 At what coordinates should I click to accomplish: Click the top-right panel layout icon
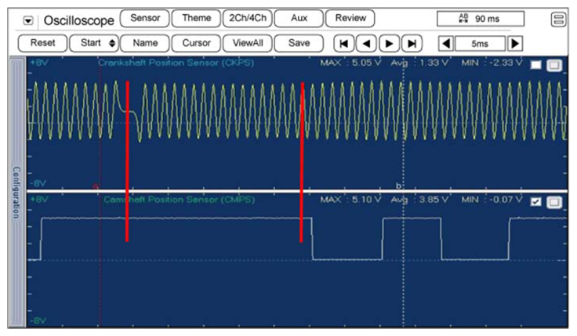(x=557, y=19)
